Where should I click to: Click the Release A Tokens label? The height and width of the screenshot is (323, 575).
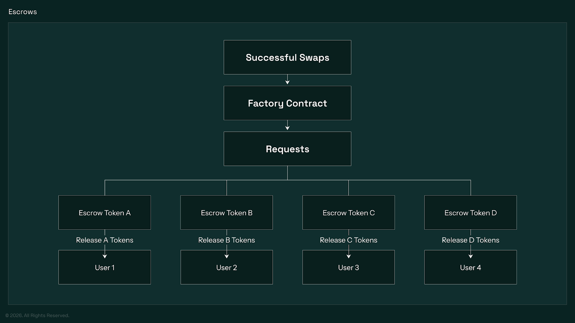(x=105, y=240)
